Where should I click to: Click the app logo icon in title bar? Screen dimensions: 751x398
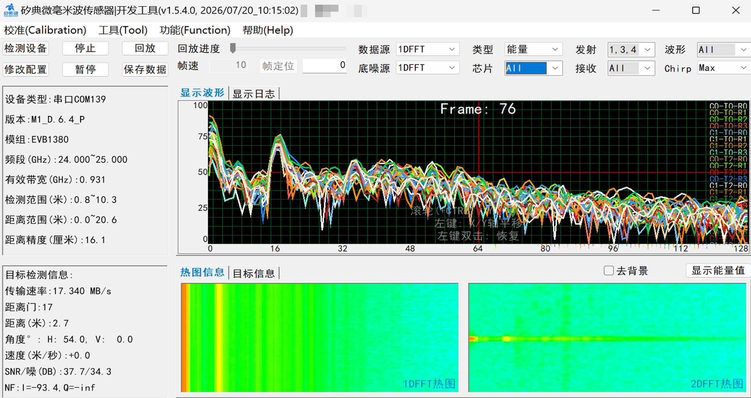(11, 10)
